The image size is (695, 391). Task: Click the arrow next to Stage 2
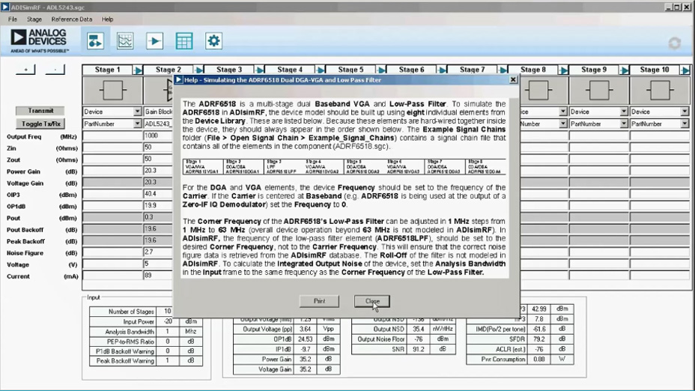(x=199, y=70)
